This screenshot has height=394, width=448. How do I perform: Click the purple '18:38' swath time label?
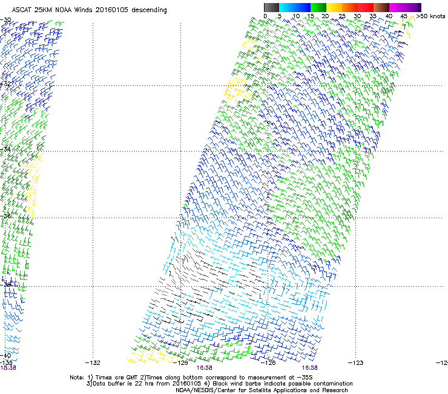point(8,368)
